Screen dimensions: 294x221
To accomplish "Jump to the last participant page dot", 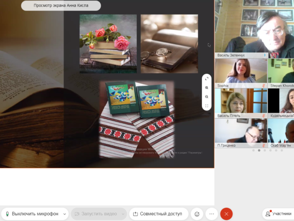I will click(x=282, y=150).
